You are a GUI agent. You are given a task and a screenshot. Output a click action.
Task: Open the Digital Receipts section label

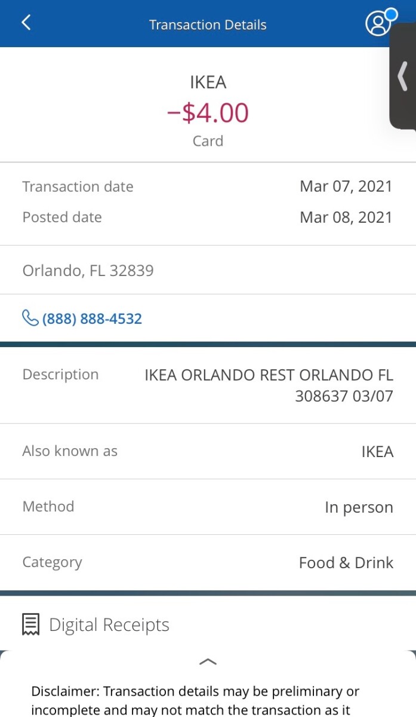[x=109, y=625]
